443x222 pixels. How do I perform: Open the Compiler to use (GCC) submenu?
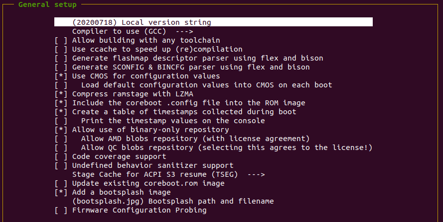click(130, 31)
